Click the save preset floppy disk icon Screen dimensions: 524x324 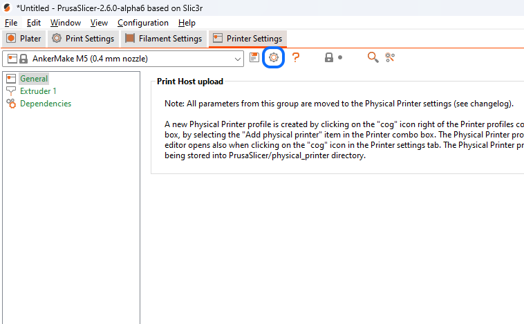254,58
